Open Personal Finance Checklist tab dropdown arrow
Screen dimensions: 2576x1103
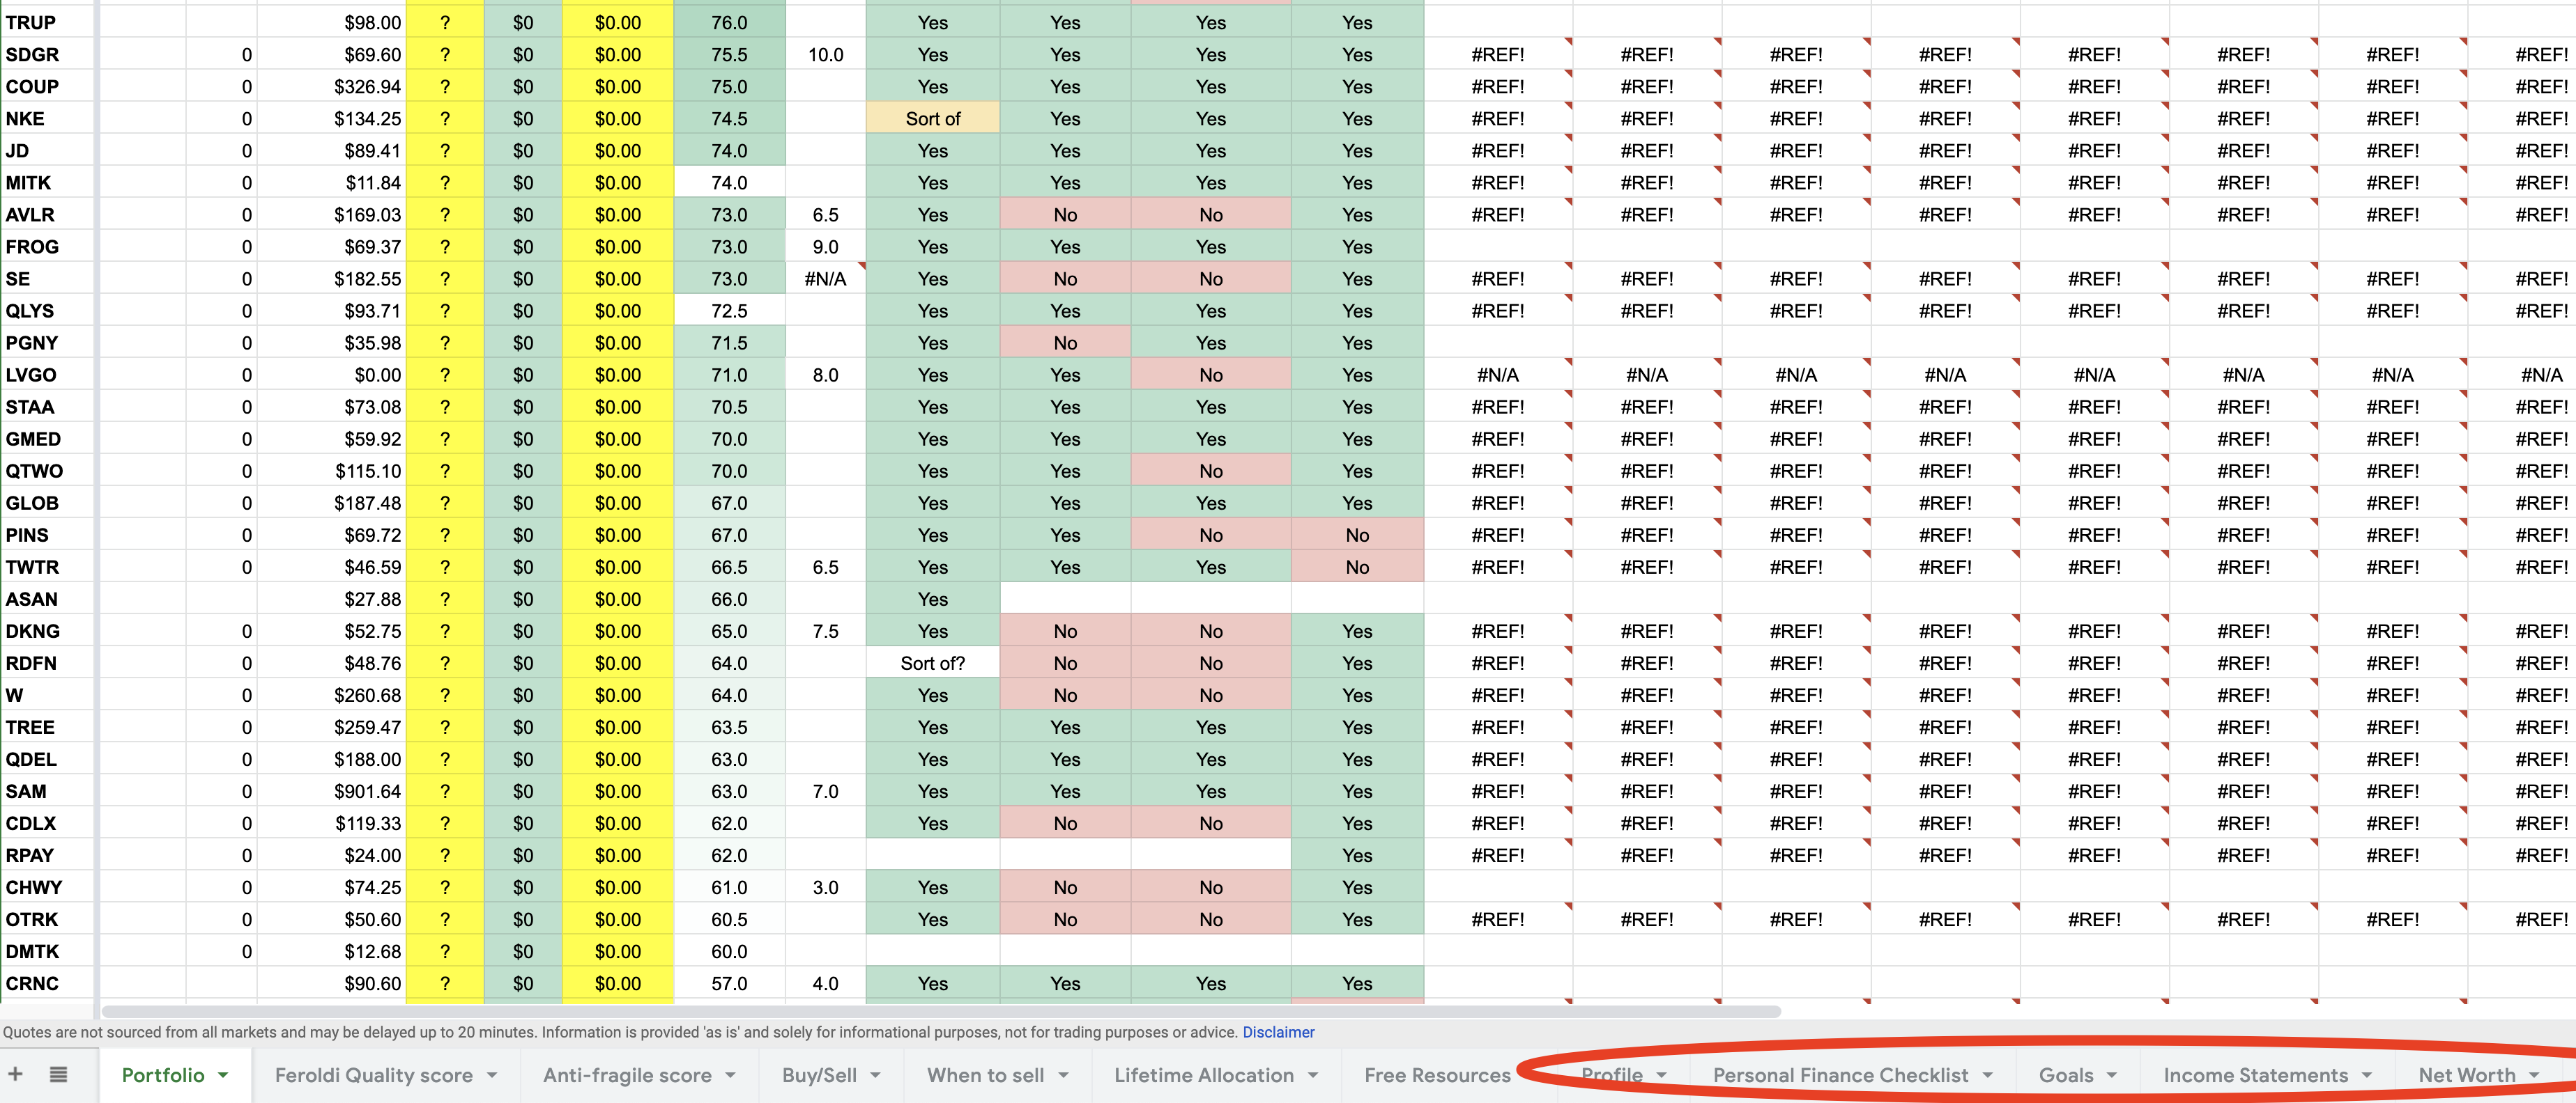1987,1075
